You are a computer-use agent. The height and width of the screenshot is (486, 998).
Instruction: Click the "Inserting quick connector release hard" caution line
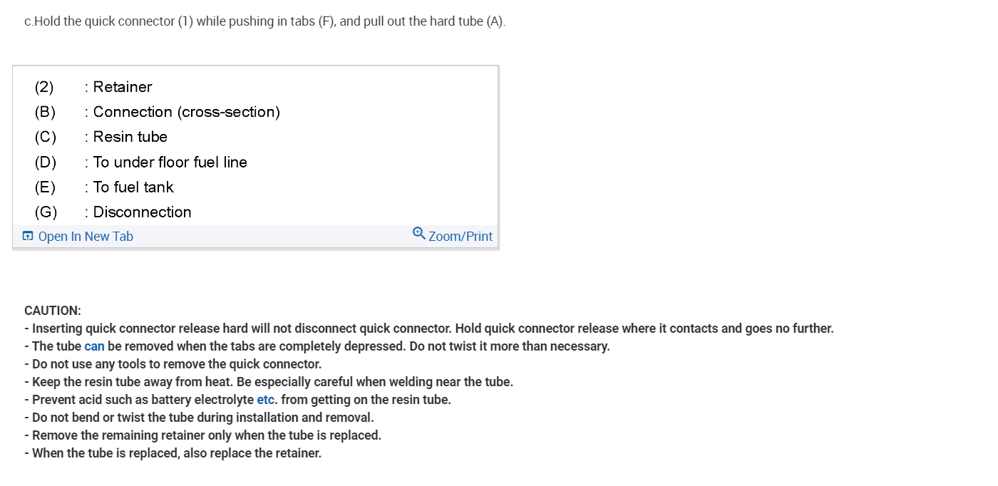(x=428, y=329)
